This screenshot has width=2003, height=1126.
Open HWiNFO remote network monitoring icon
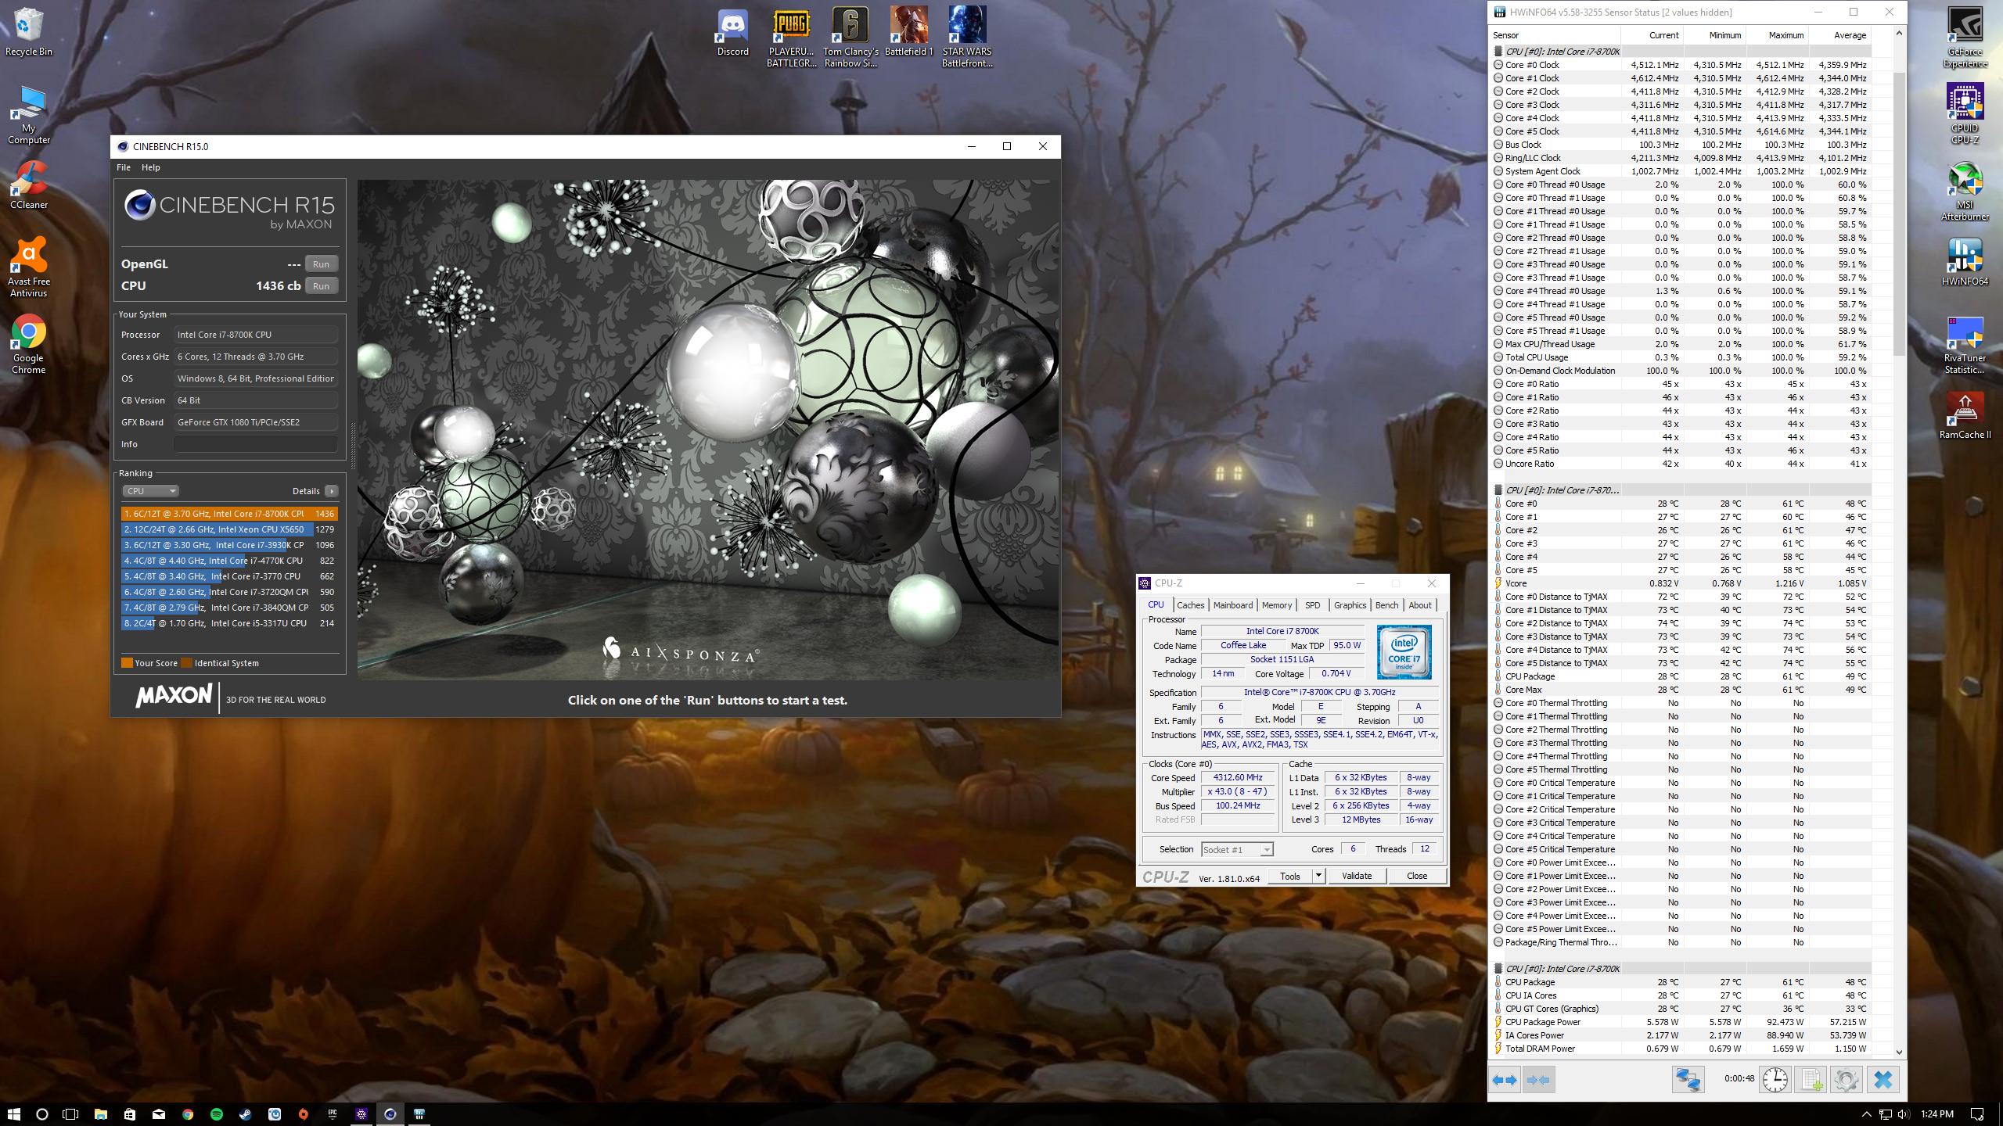coord(1688,1080)
